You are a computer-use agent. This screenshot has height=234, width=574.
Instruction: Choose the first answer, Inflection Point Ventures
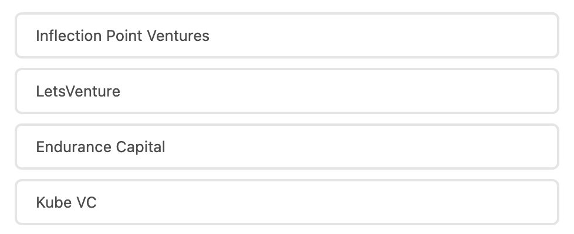[286, 36]
